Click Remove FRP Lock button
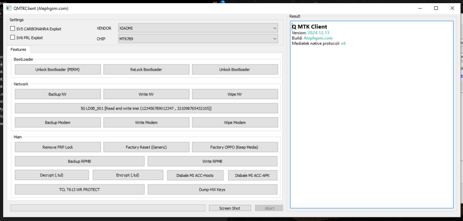The width and height of the screenshot is (463, 221). click(57, 147)
